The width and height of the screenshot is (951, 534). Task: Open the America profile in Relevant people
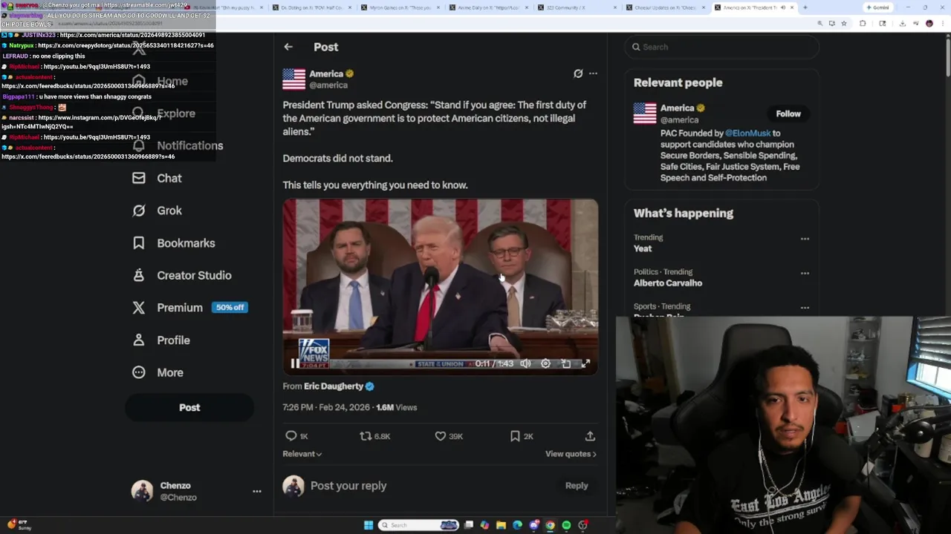pyautogui.click(x=677, y=108)
